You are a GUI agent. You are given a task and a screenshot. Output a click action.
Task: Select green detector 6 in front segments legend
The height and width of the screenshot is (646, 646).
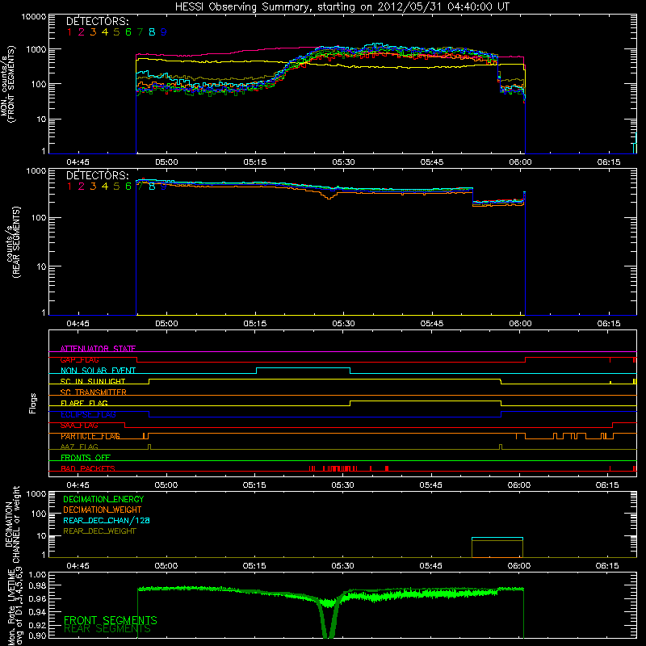[128, 32]
